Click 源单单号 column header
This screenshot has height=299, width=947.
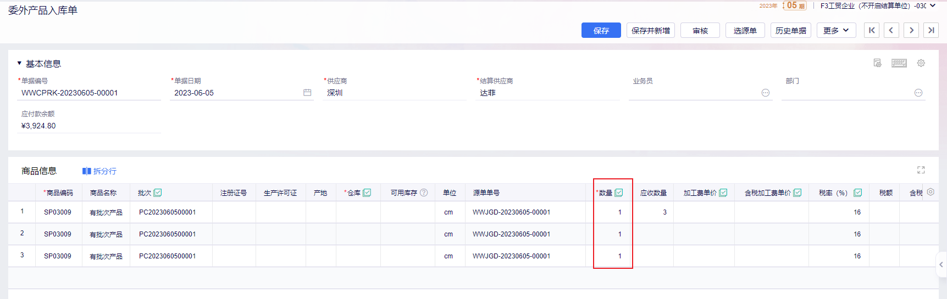(486, 193)
